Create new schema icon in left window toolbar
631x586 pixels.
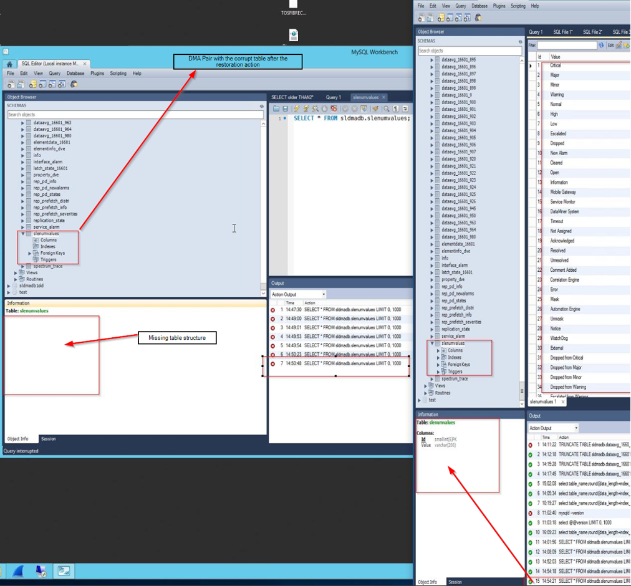[x=33, y=84]
